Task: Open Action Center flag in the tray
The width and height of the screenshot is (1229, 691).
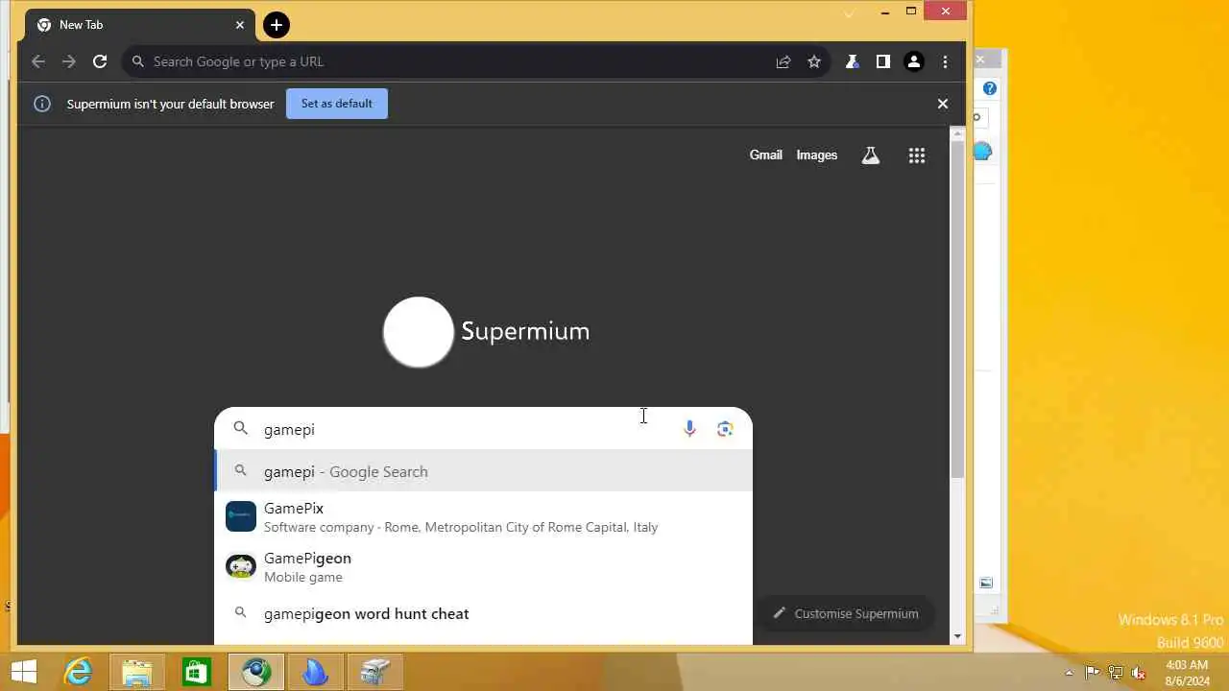Action: pyautogui.click(x=1092, y=673)
